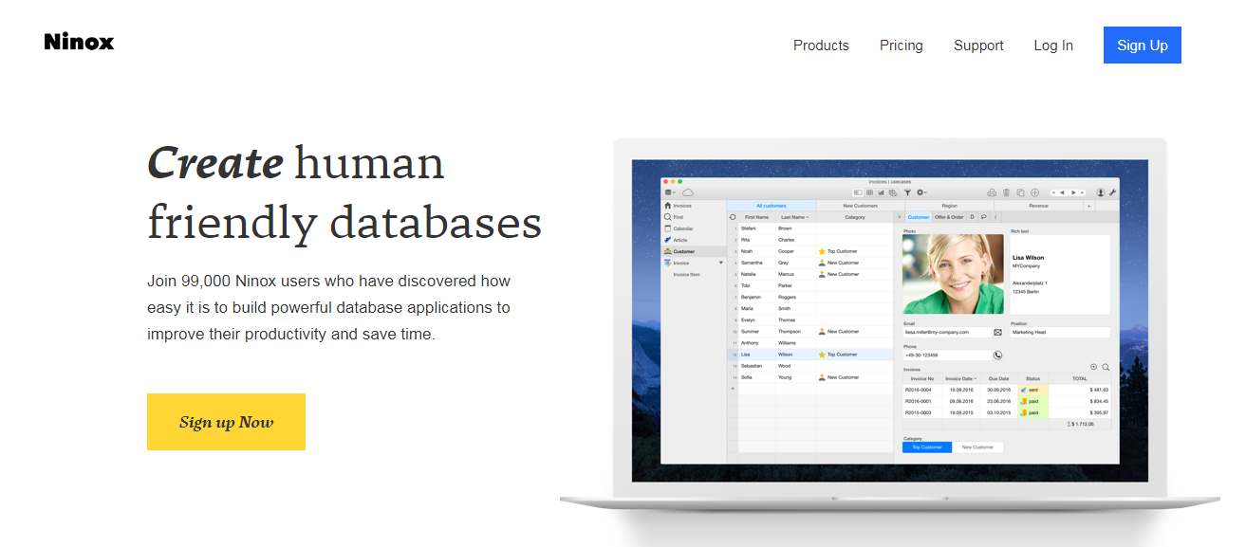Select the Top Customer category option
Screen dimensions: 1246x547
click(926, 447)
